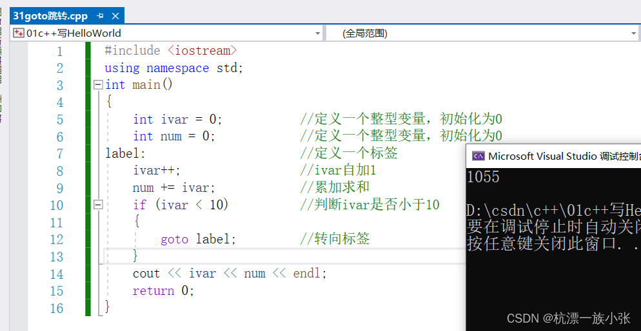This screenshot has width=641, height=331.
Task: Click the goto label; statement
Action: (199, 239)
